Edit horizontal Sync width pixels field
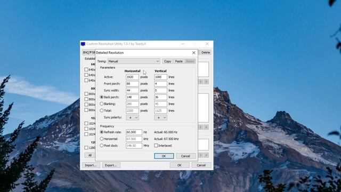This screenshot has height=192, width=341. 132,91
